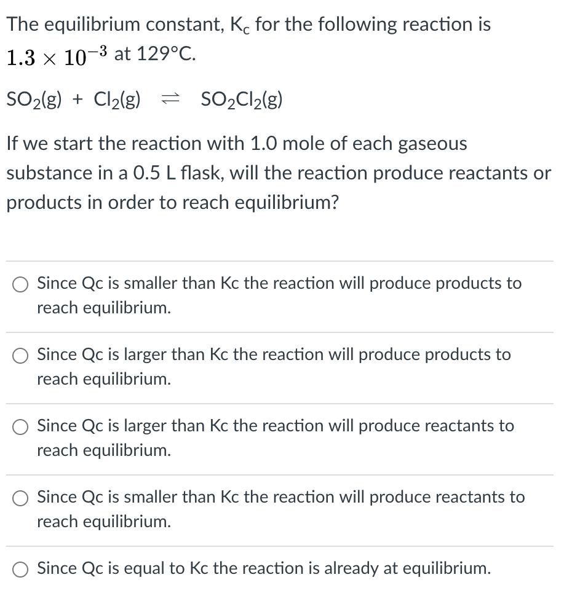This screenshot has width=572, height=596.
Task: Select 'Qc is larger, produce reactants' option
Action: pyautogui.click(x=20, y=426)
